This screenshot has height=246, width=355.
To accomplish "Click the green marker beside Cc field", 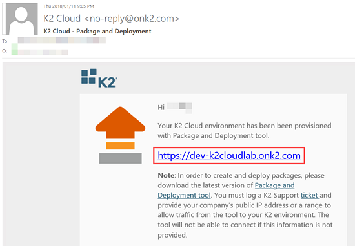I will pos(15,50).
